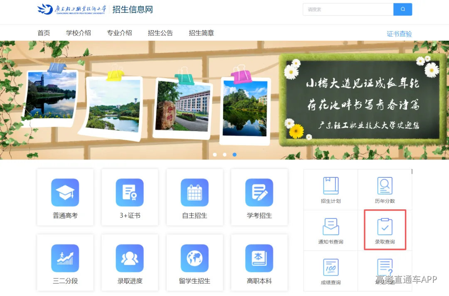449x296 pixels.
Task: Open the 学校介绍 menu item
Action: [79, 33]
